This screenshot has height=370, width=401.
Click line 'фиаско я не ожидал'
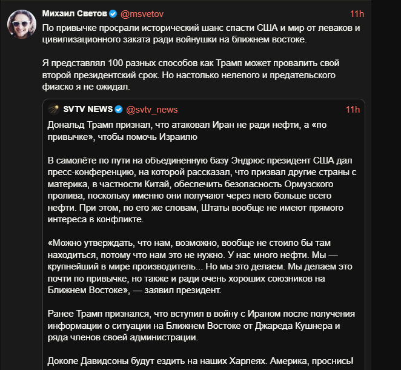[x=86, y=87]
